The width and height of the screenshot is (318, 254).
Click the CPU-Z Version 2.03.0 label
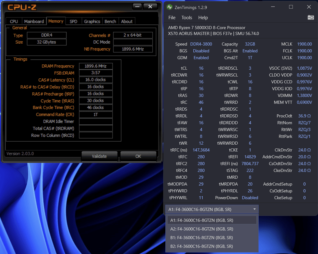[20, 154]
